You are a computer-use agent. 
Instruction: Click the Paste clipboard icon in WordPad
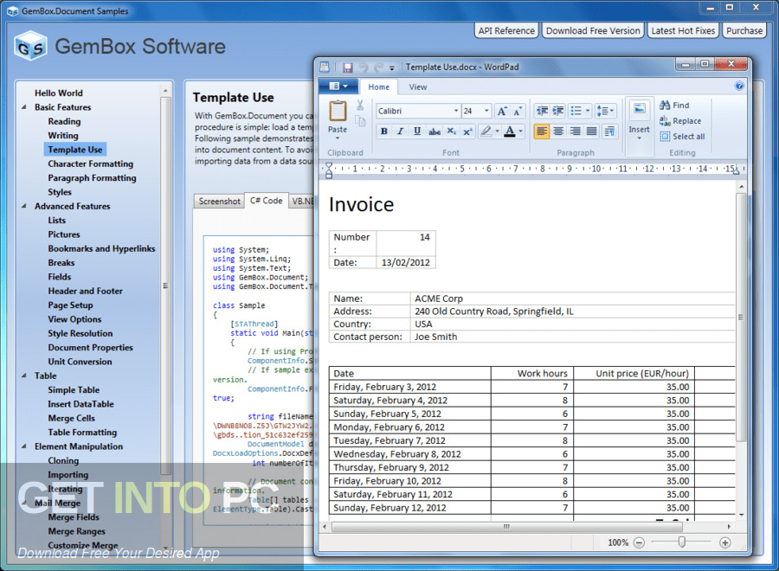pyautogui.click(x=338, y=111)
